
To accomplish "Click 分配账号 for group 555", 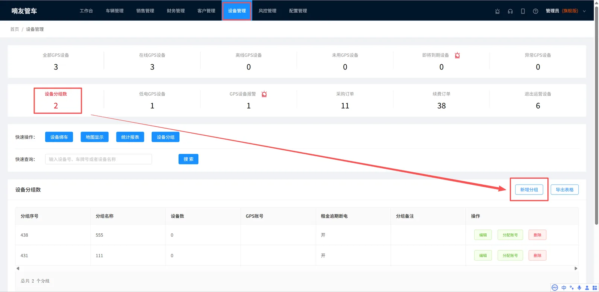I will click(x=510, y=235).
